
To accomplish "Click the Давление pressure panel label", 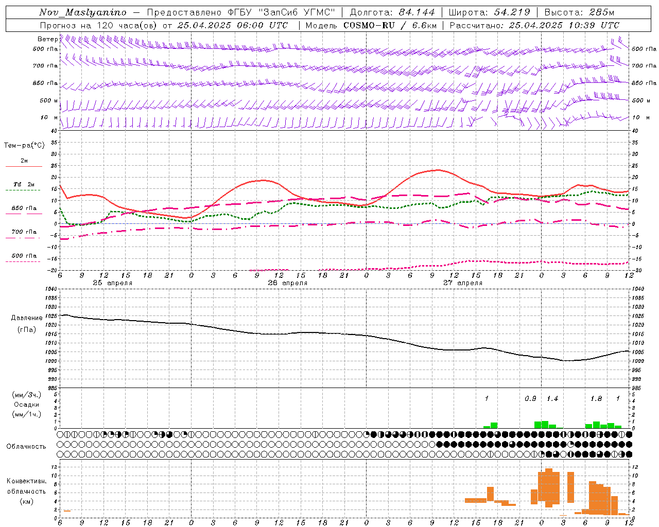I will (x=27, y=318).
